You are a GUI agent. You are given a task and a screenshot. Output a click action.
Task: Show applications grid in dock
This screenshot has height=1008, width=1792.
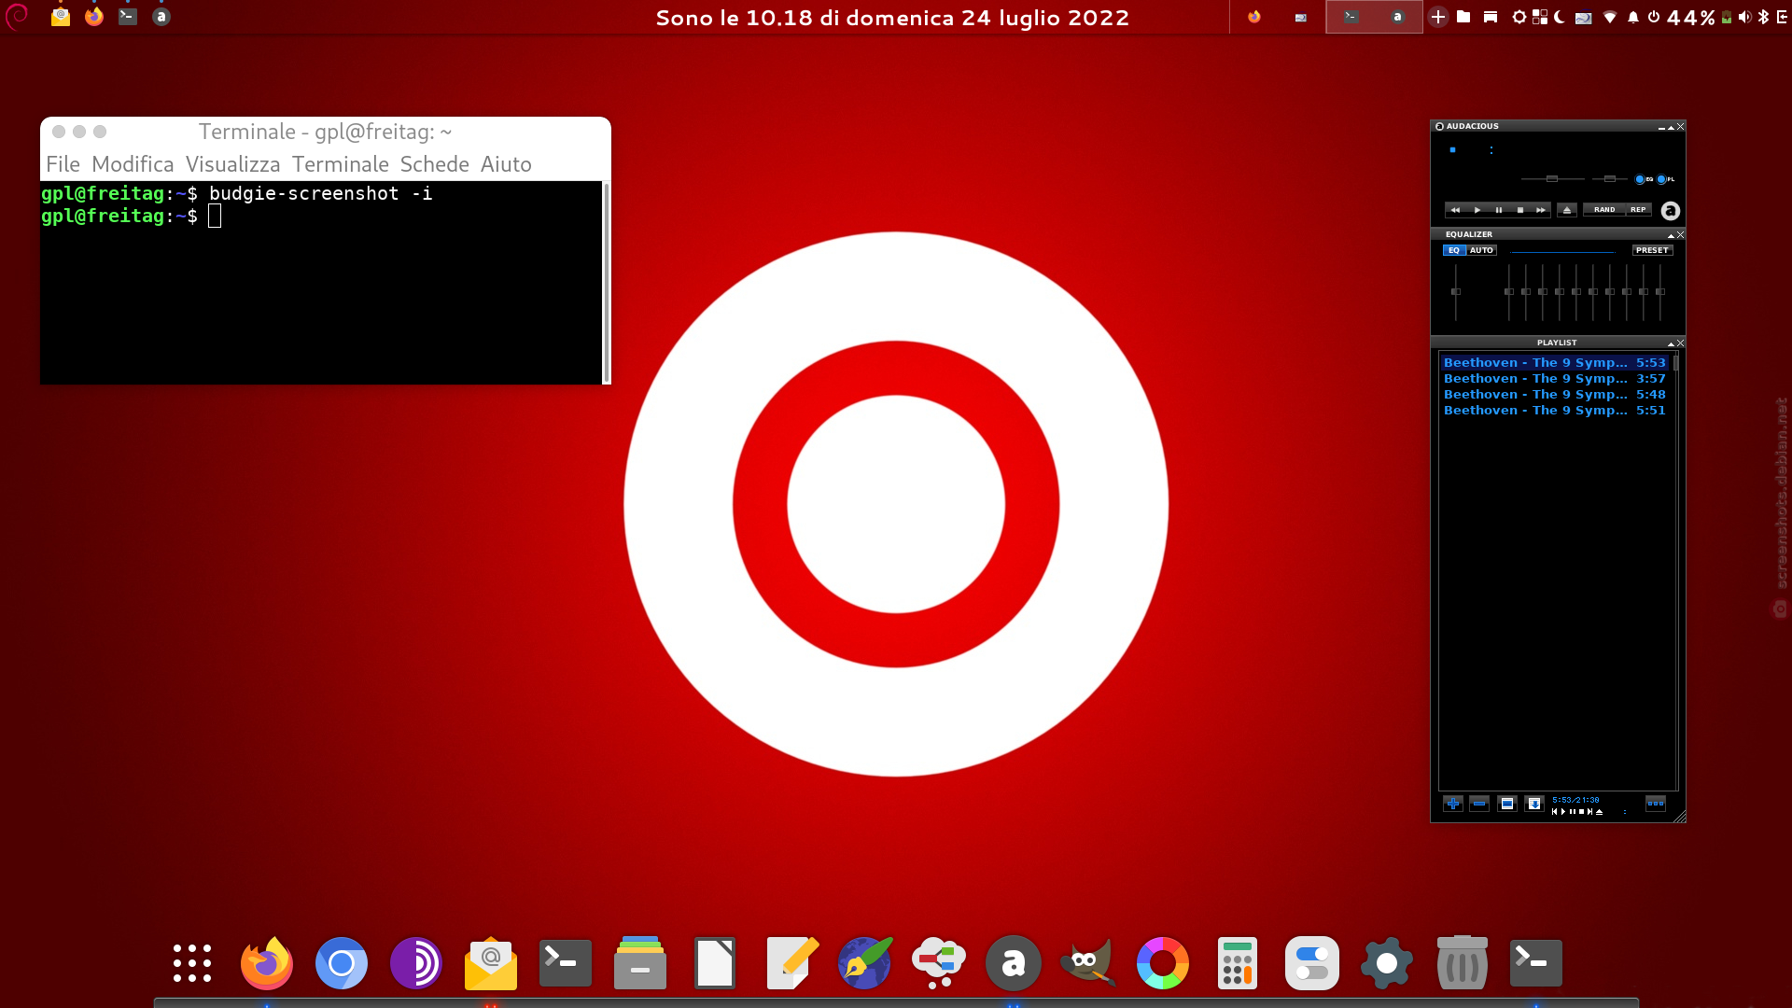click(x=192, y=963)
